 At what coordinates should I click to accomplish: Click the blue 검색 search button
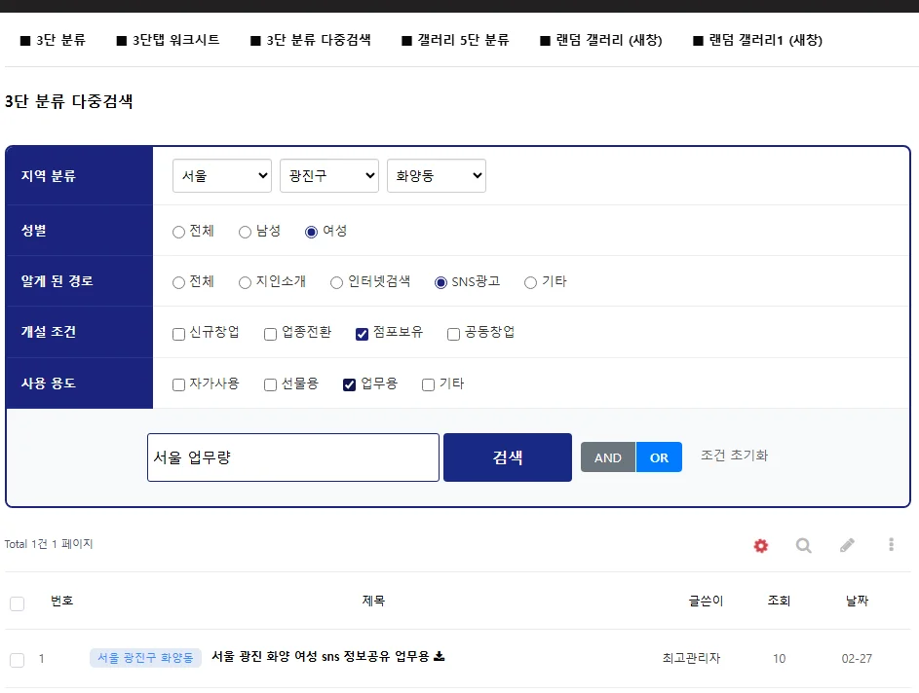[x=508, y=457]
